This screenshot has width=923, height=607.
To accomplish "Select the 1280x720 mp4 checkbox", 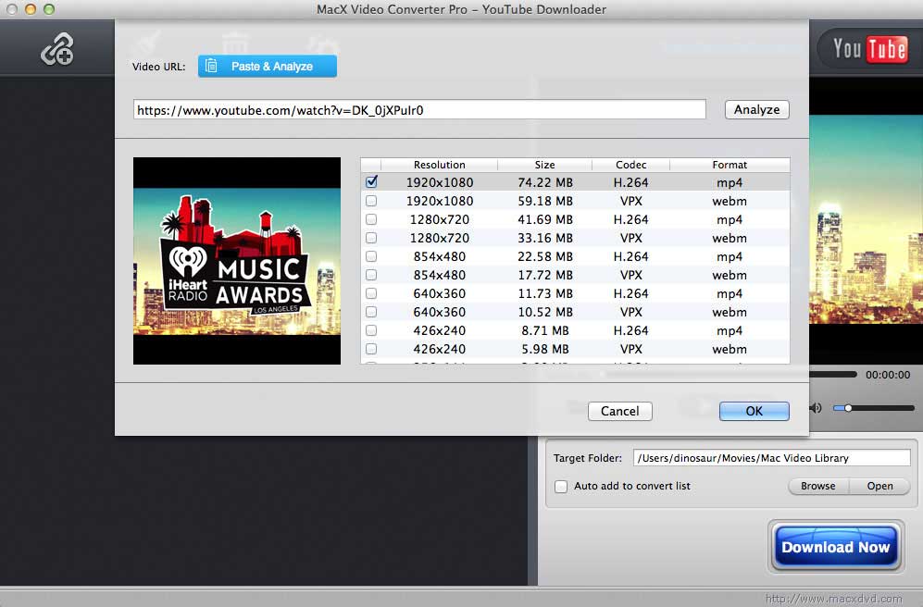I will click(371, 219).
